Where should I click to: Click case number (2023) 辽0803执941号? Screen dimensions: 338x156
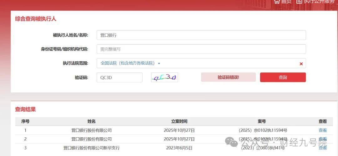[263, 148]
